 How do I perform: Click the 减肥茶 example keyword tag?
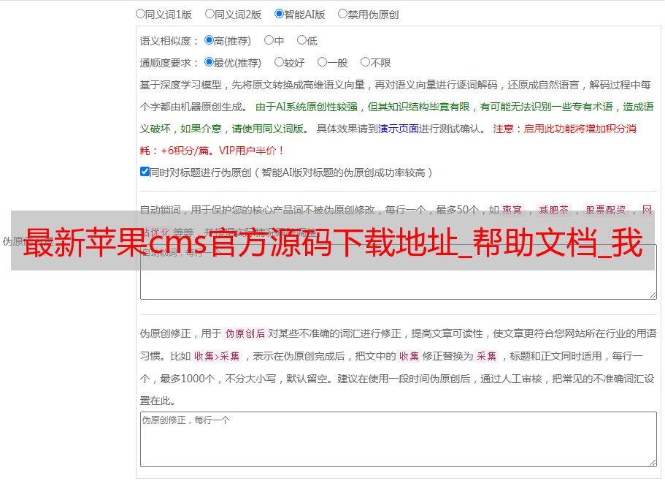[x=553, y=210]
